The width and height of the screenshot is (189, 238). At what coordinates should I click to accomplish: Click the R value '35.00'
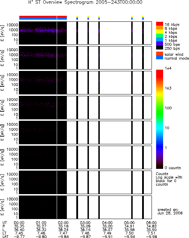[107, 226]
